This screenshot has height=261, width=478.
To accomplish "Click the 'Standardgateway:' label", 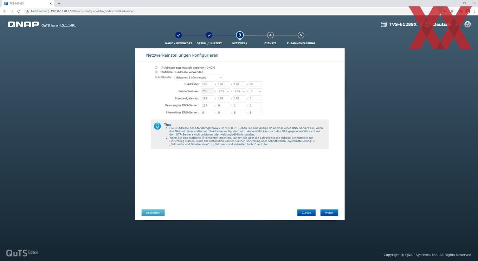I will (x=187, y=98).
